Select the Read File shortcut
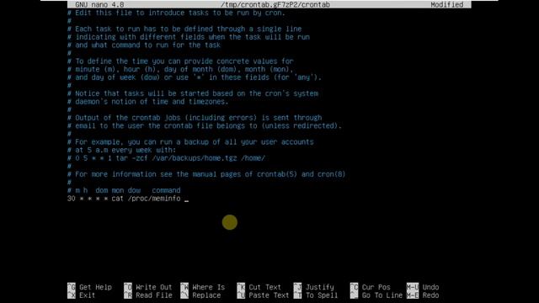The image size is (539, 303). (x=153, y=295)
